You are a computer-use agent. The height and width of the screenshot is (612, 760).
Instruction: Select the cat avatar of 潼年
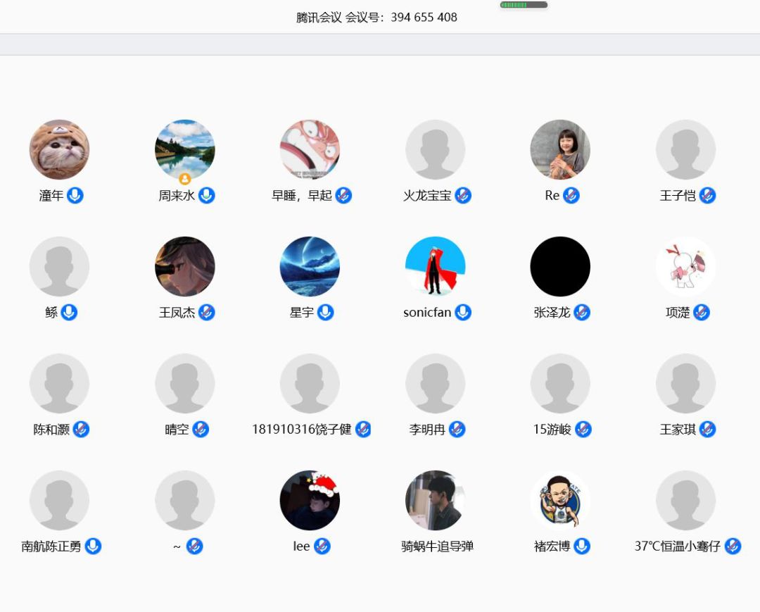coord(59,149)
